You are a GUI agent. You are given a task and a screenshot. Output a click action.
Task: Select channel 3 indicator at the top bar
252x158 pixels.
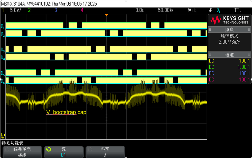pyautogui.click(x=55, y=10)
